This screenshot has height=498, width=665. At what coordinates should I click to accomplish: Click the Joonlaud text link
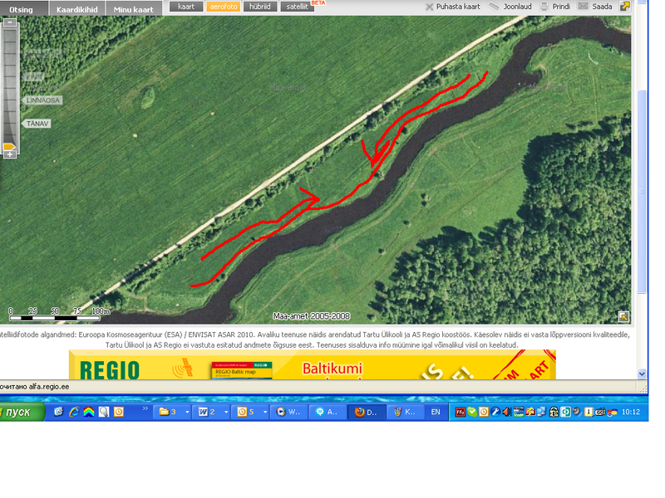tap(517, 7)
